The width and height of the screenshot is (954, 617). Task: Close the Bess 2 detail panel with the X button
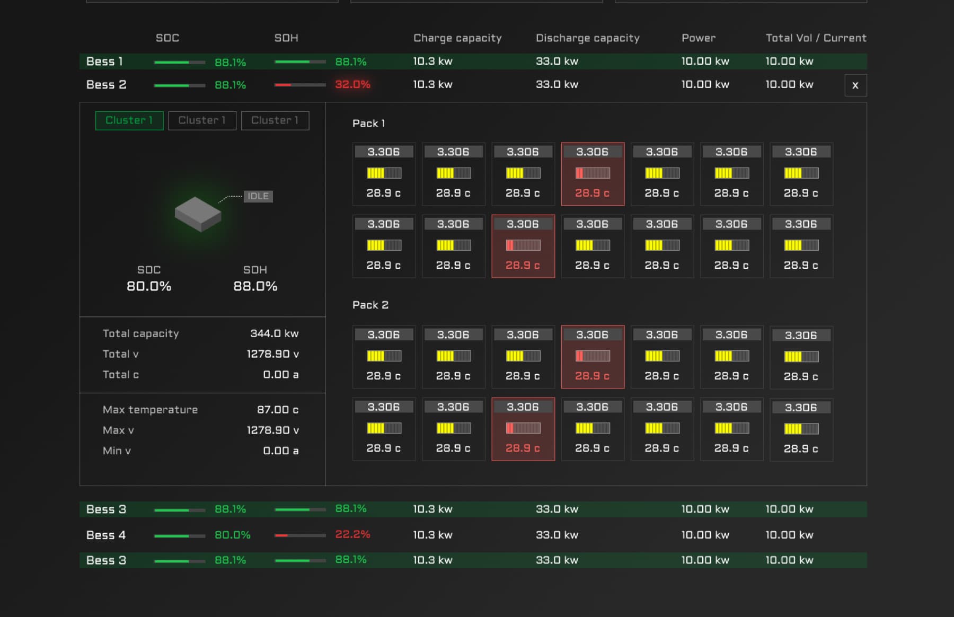coord(855,85)
